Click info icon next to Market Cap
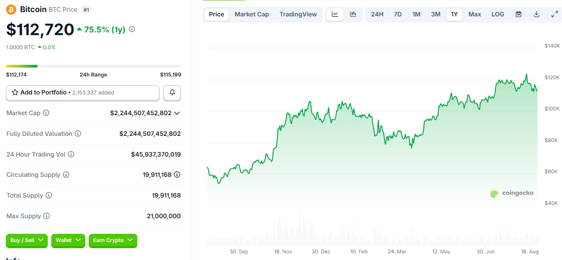Viewport: 562px width, 260px height. tap(46, 113)
